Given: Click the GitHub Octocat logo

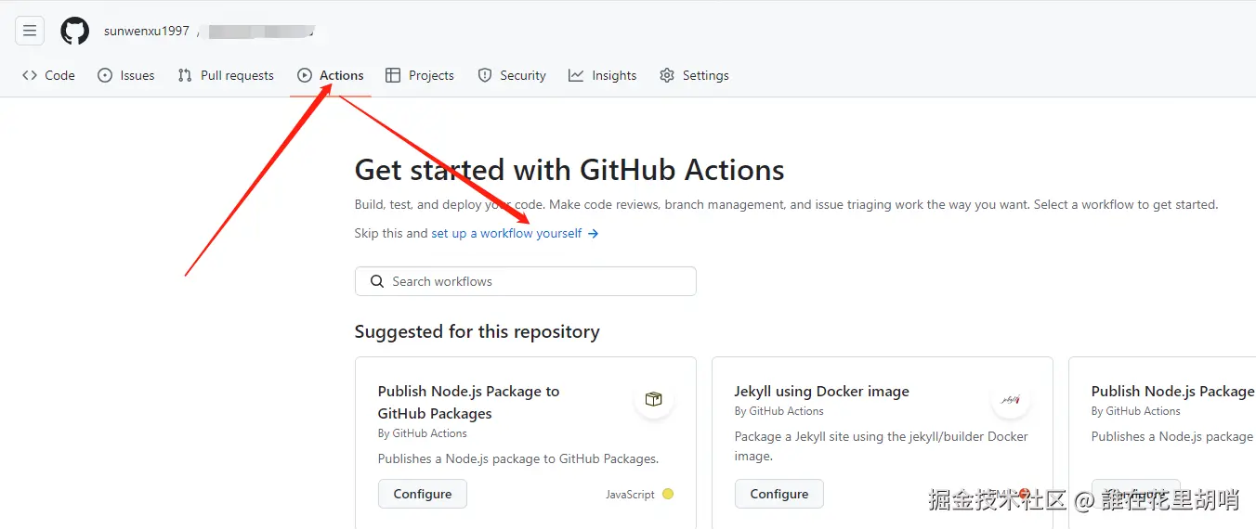Looking at the screenshot, I should pos(75,31).
